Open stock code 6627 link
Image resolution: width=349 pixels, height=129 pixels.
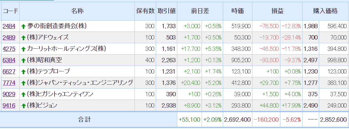coord(9,71)
